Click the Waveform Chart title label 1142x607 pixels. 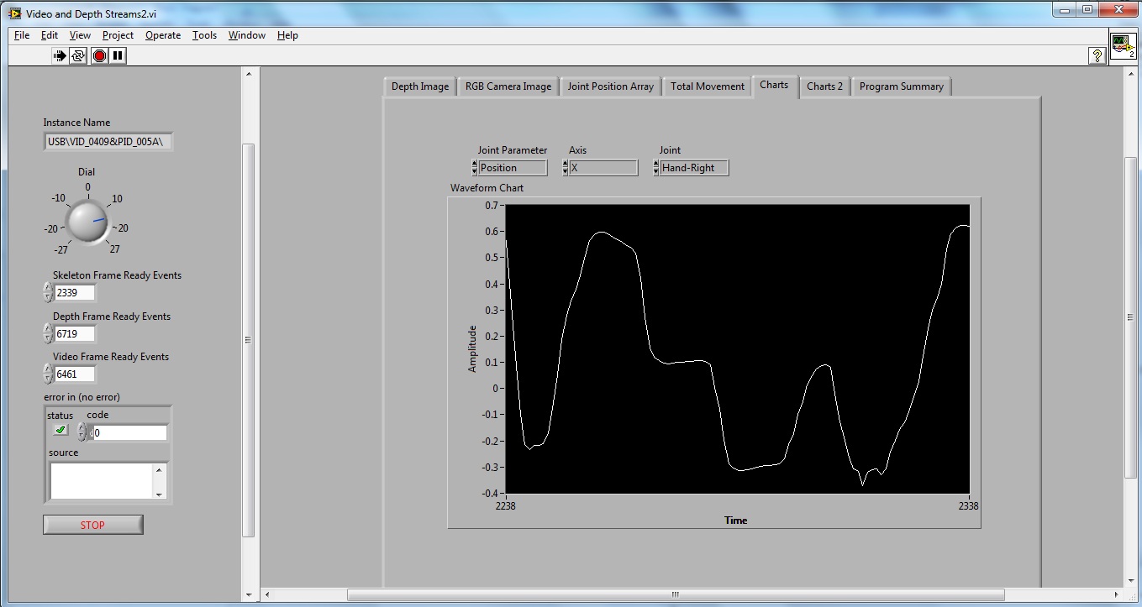(x=487, y=188)
